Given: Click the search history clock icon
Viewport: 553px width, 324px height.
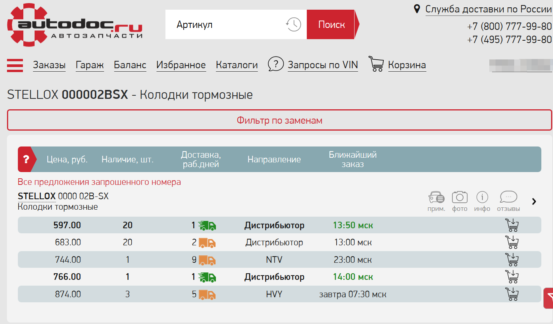Looking at the screenshot, I should pyautogui.click(x=294, y=24).
